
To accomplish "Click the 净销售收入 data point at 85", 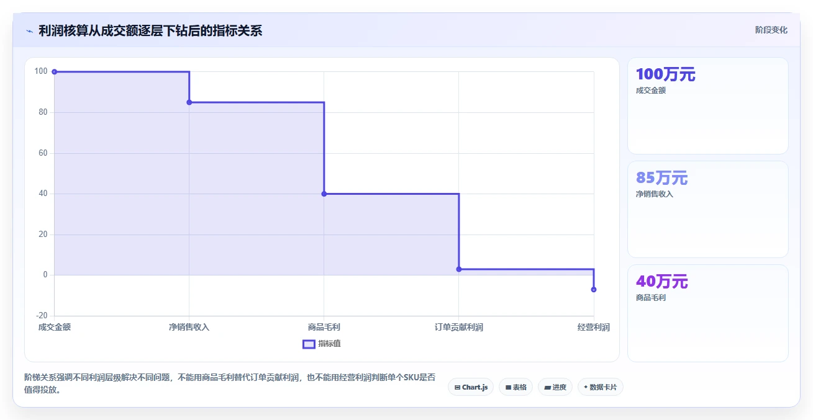I will 189,102.
